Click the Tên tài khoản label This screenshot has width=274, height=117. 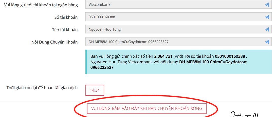pyautogui.click(x=65, y=30)
